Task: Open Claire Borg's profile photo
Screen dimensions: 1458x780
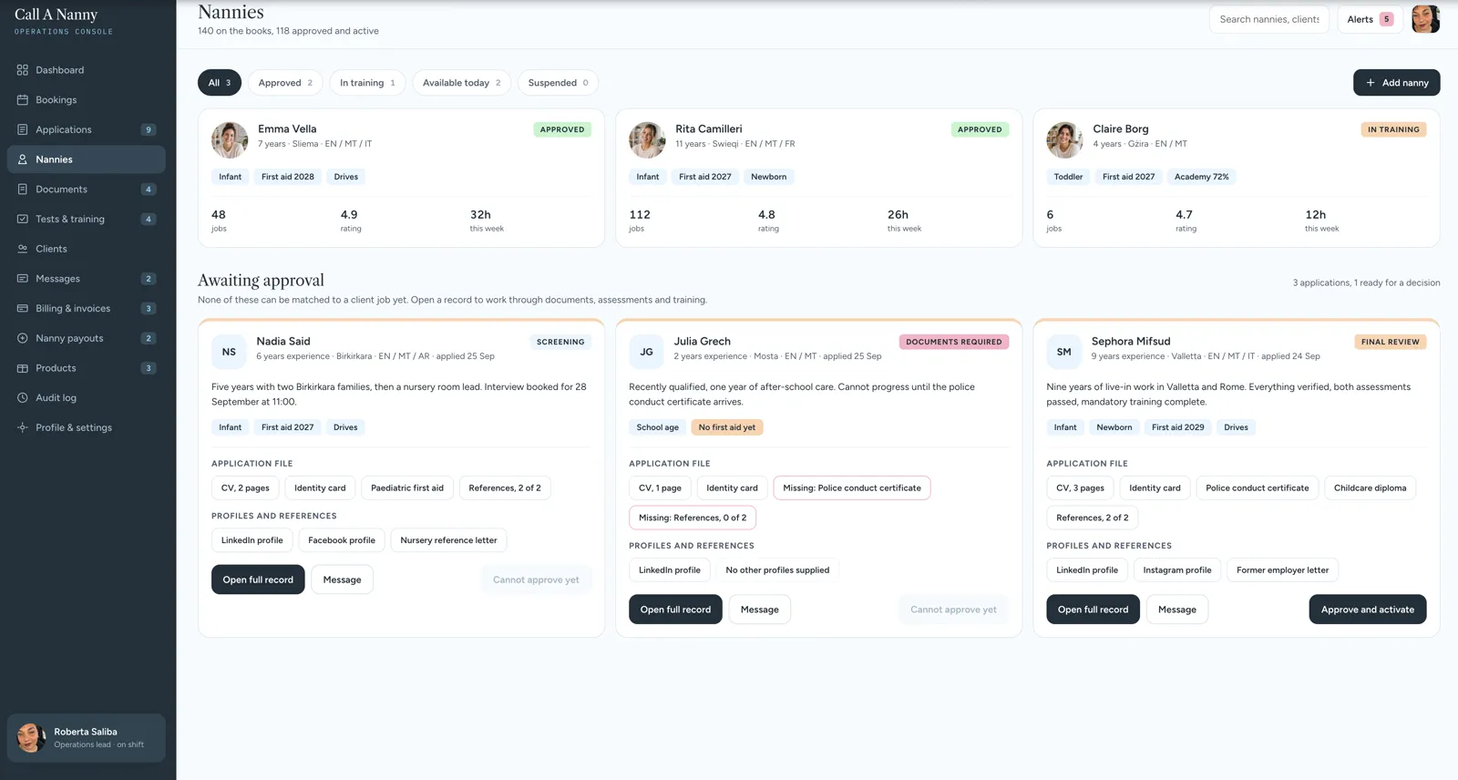Action: 1064,140
